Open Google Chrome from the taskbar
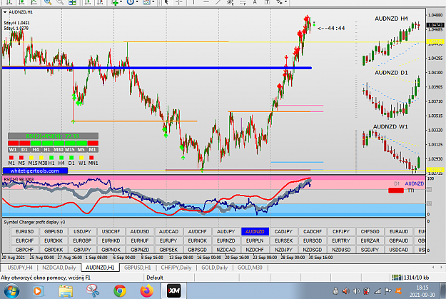446x299 pixels. (x=120, y=291)
